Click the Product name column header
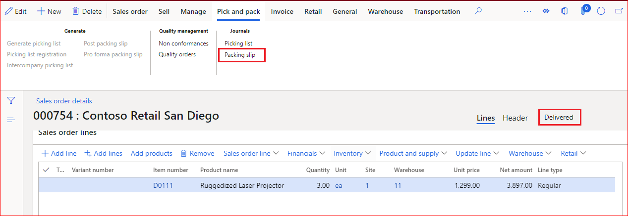The width and height of the screenshot is (628, 216). 219,170
